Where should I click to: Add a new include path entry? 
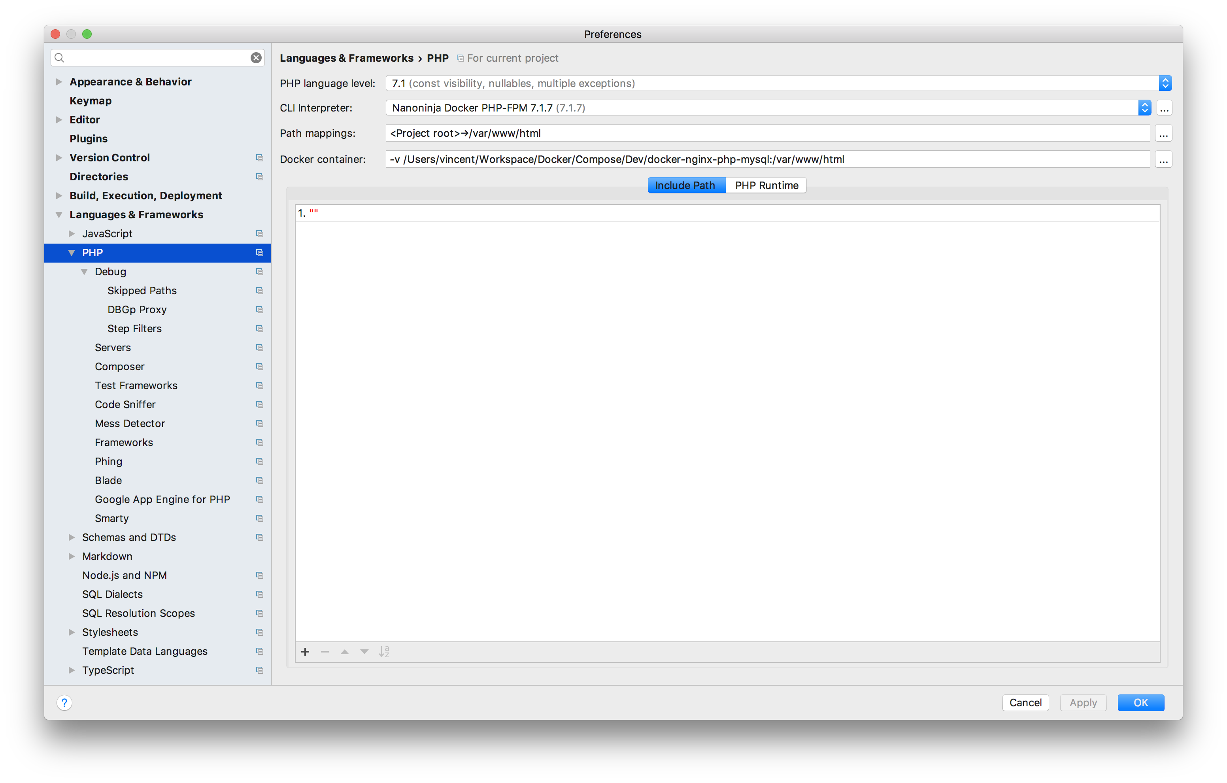click(305, 651)
